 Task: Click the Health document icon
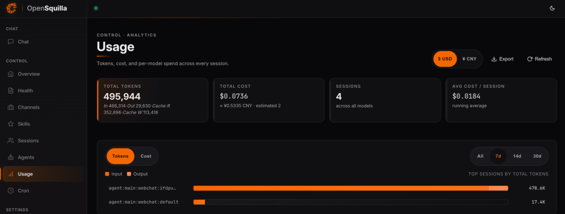click(x=11, y=91)
